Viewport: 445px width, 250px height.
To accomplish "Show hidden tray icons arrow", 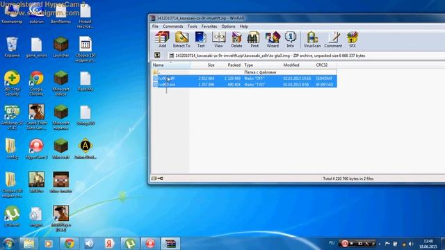I will [x=380, y=244].
